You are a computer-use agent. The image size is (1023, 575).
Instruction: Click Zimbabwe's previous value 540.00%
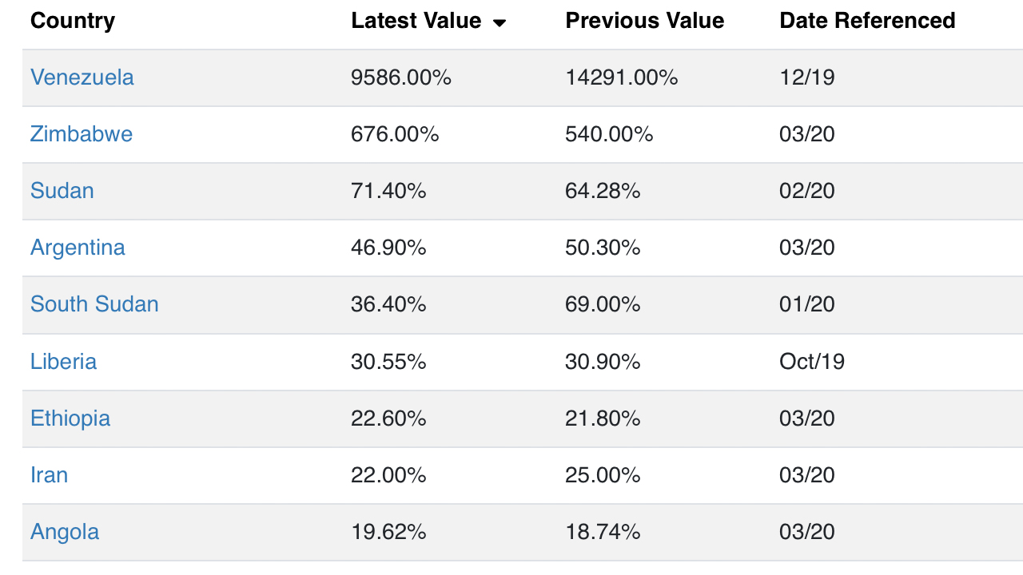(609, 134)
